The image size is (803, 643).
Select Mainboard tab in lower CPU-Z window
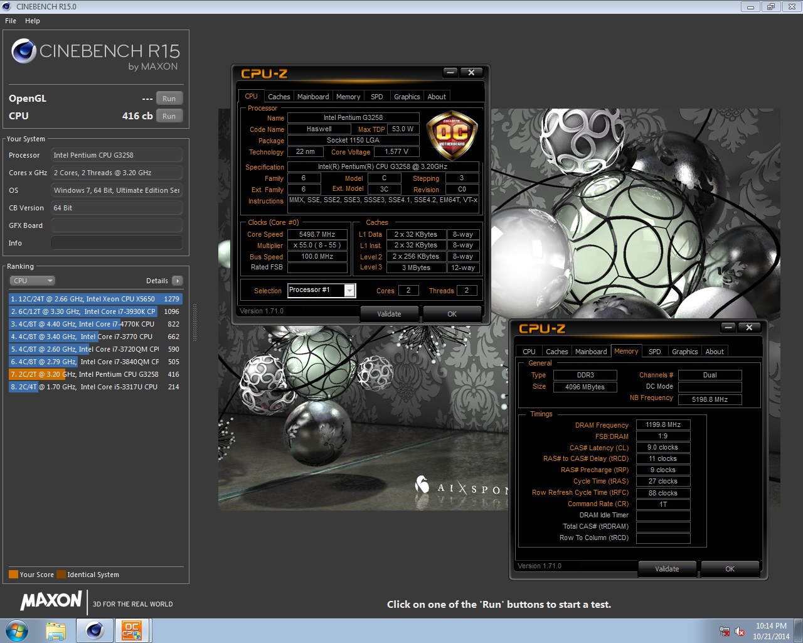coord(591,352)
